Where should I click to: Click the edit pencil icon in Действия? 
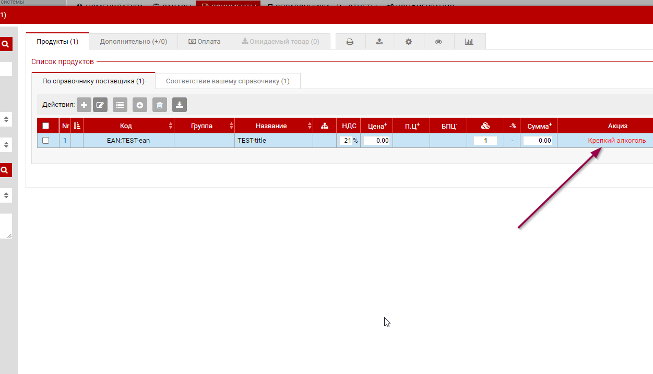(100, 105)
